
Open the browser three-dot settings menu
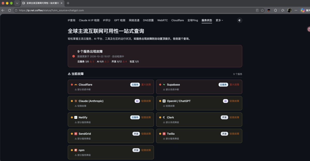pos(296,10)
